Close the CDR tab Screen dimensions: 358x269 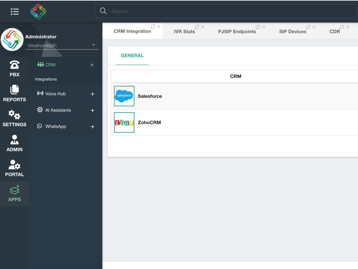(x=348, y=27)
